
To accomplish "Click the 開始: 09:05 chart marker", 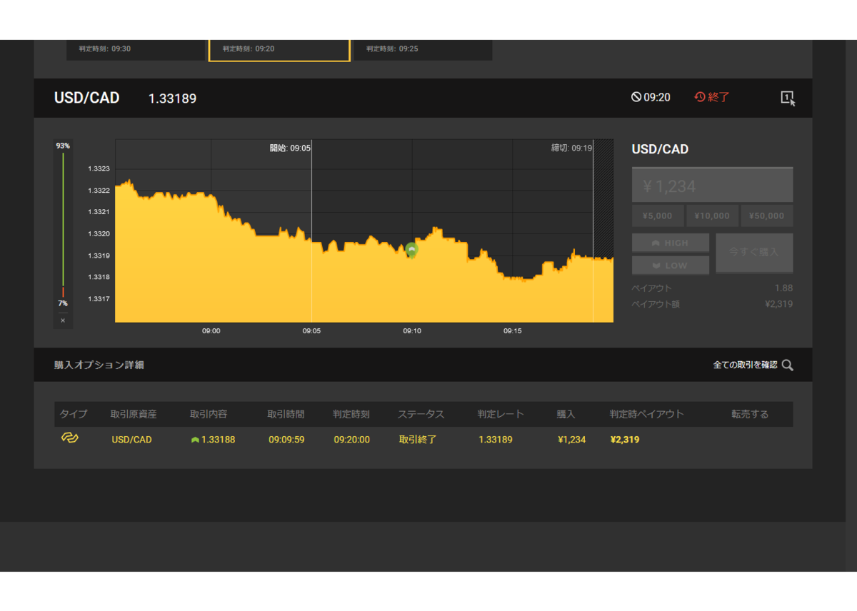I will tap(290, 148).
